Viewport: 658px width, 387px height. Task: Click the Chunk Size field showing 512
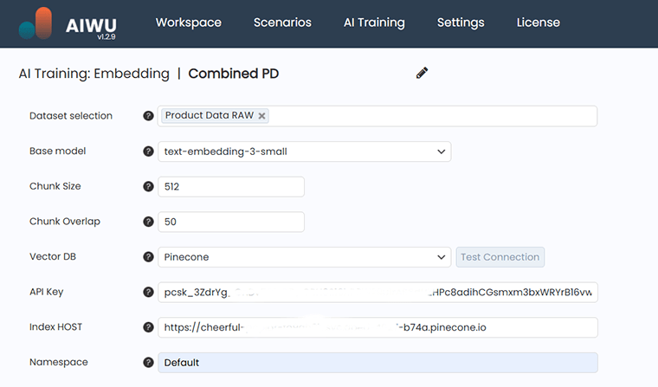pos(231,187)
